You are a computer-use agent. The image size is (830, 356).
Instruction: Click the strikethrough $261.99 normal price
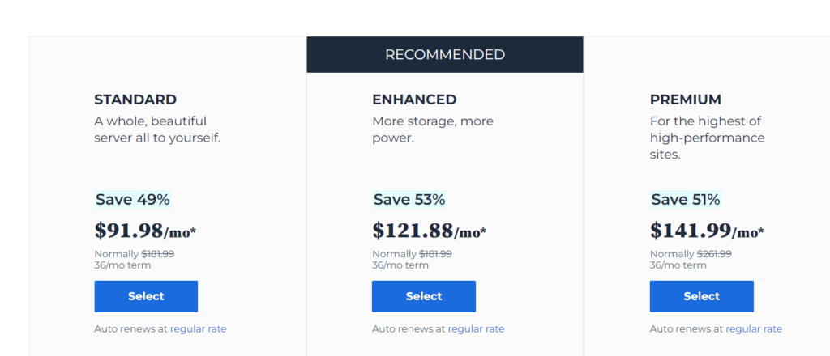[x=712, y=253]
